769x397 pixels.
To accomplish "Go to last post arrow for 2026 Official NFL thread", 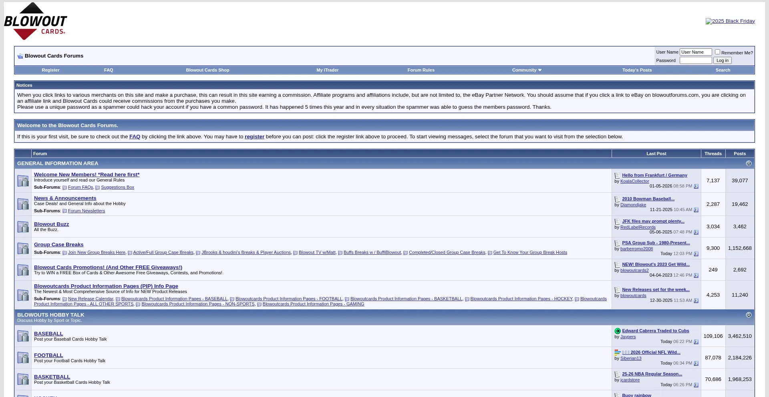I will coord(696,363).
